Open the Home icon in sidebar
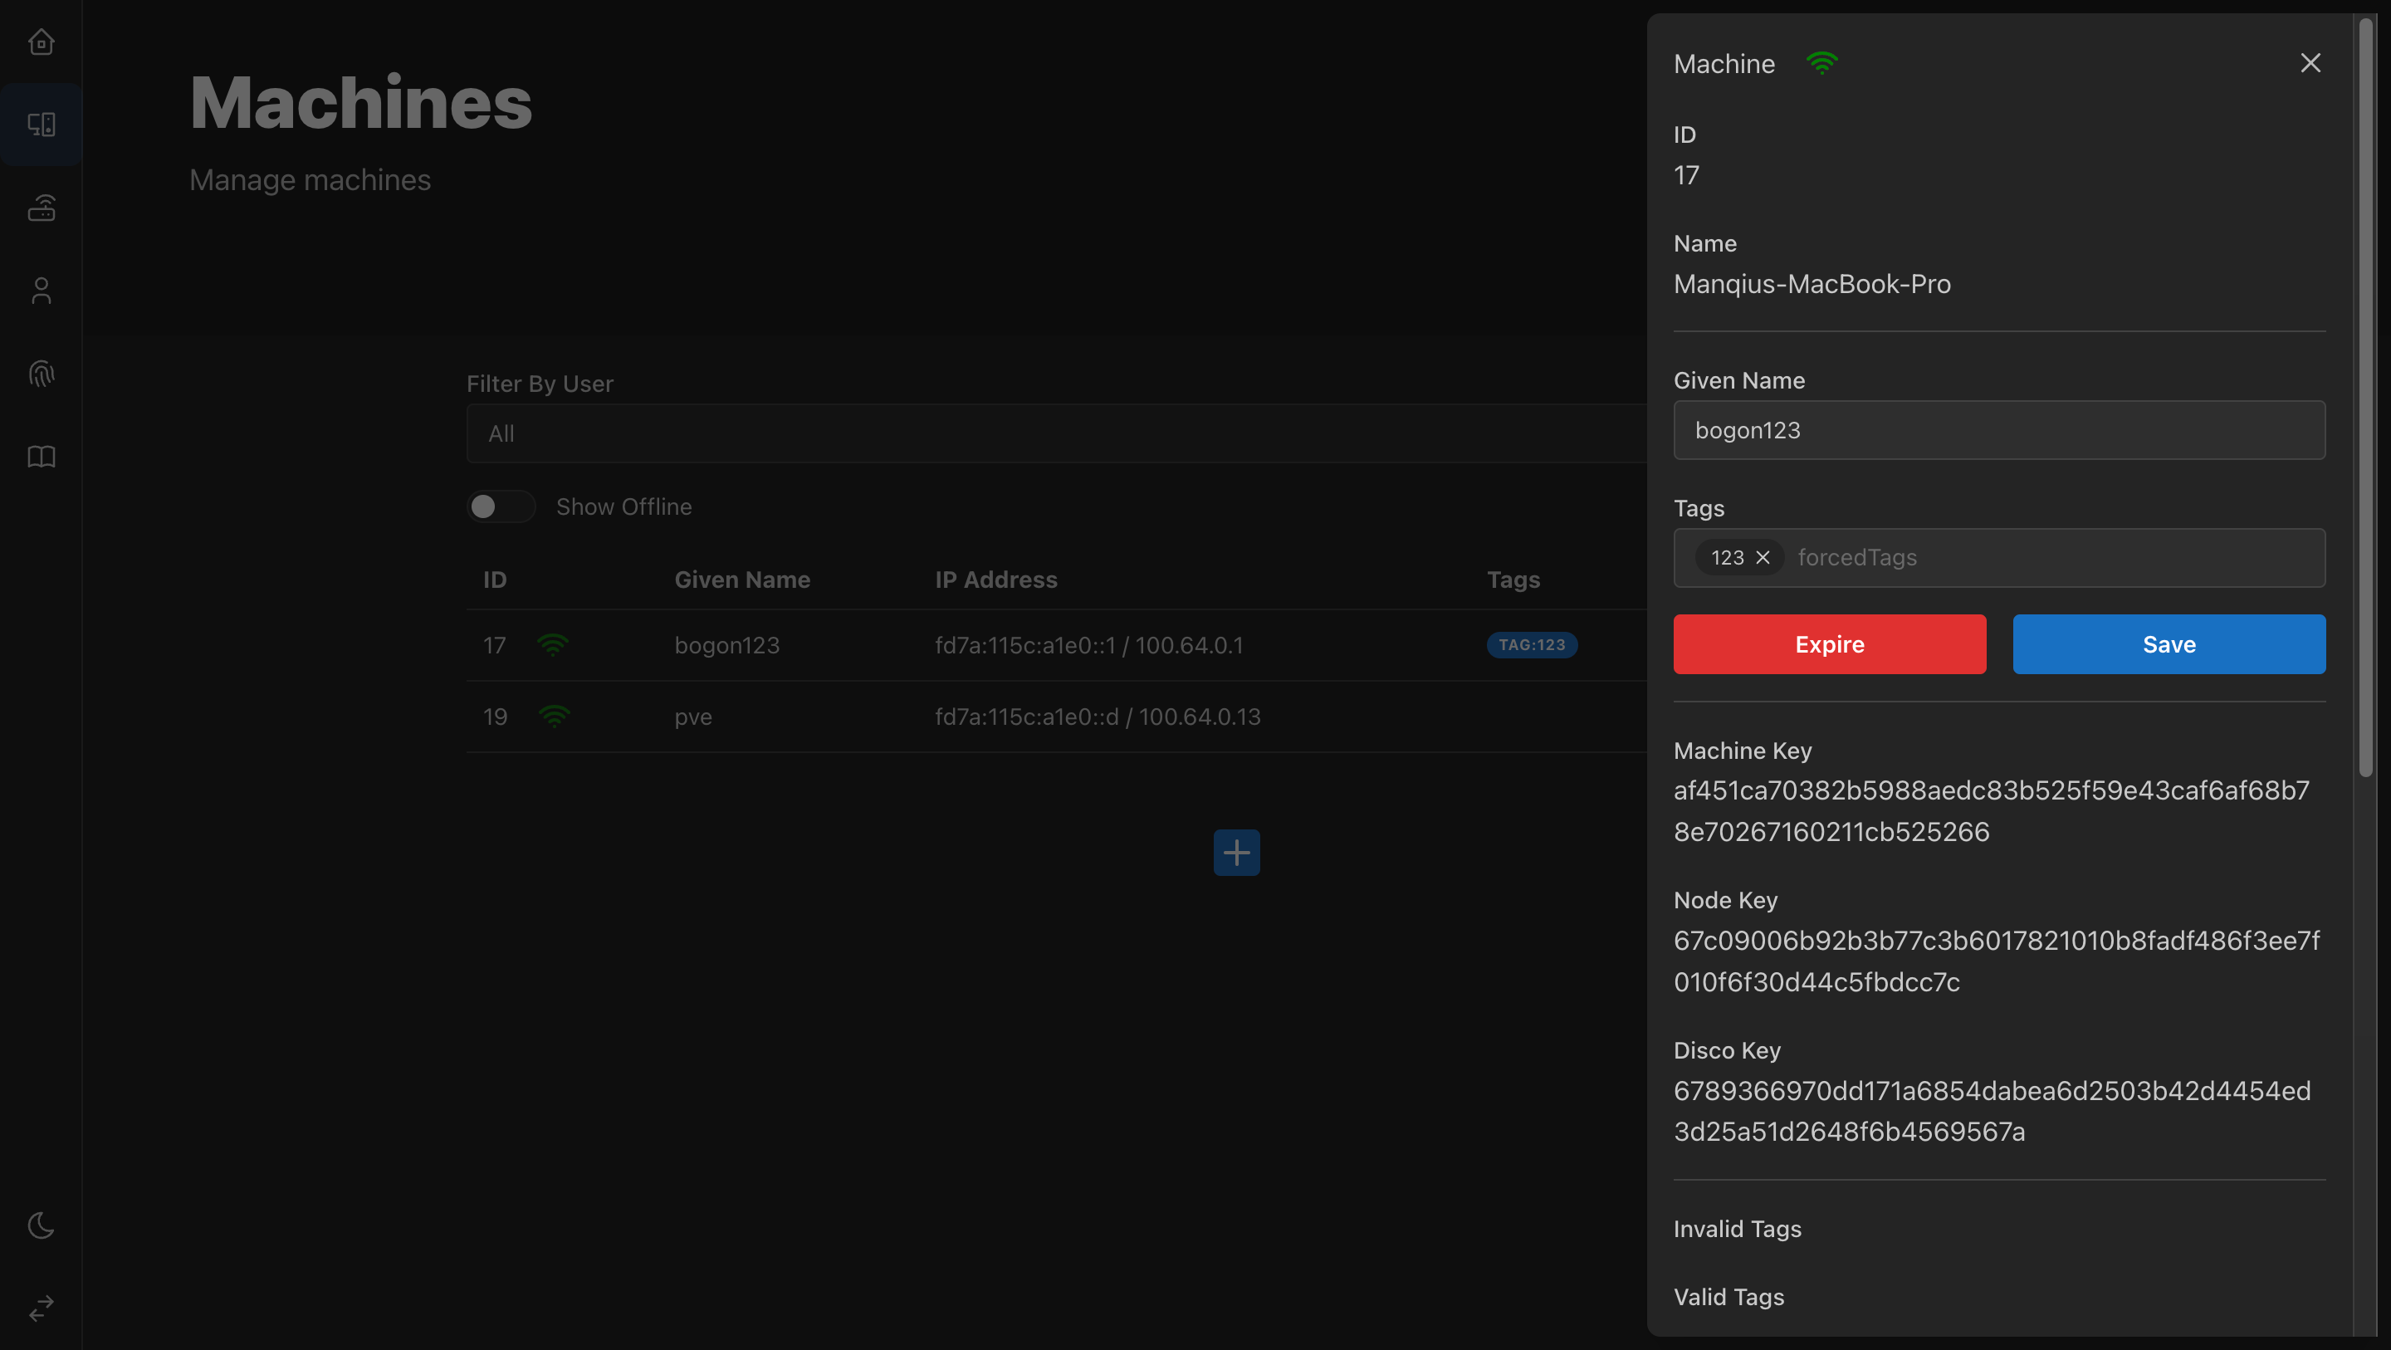2391x1350 pixels. [41, 42]
